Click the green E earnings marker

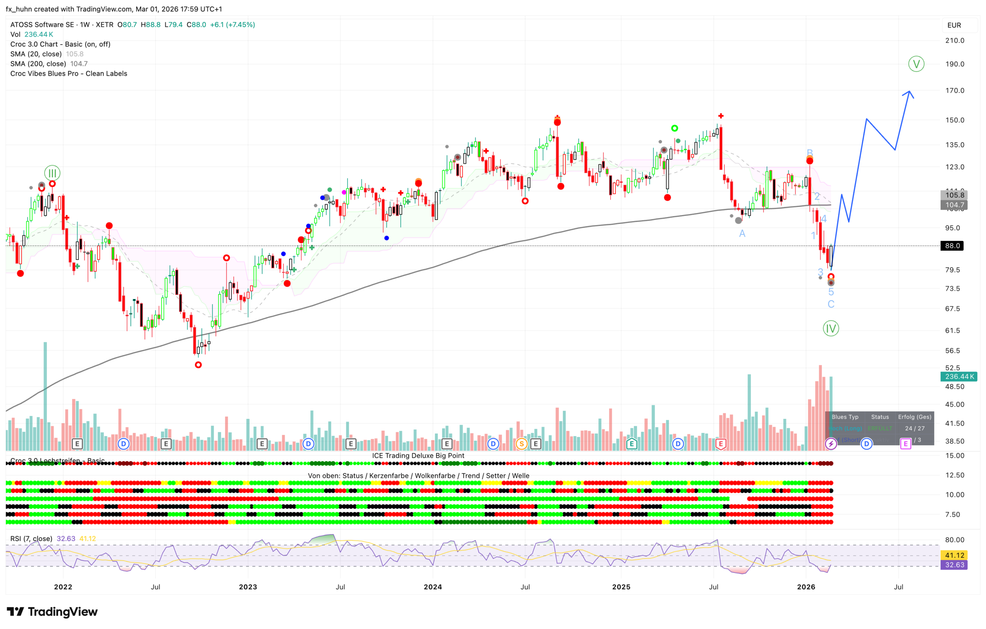pos(632,444)
